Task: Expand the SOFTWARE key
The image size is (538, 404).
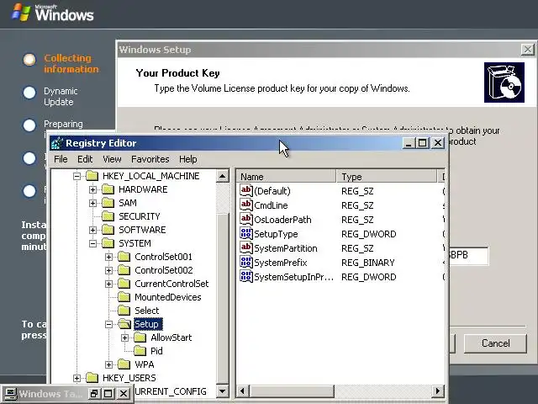Action: [x=92, y=230]
